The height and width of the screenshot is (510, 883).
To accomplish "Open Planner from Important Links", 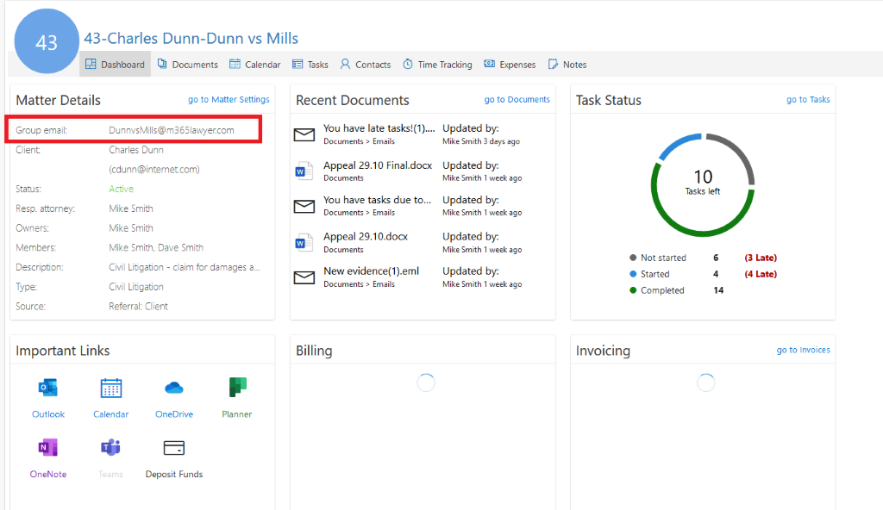I will [237, 389].
